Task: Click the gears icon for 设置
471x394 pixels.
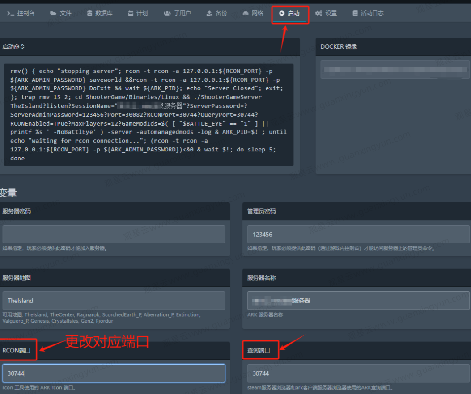Action: click(318, 13)
